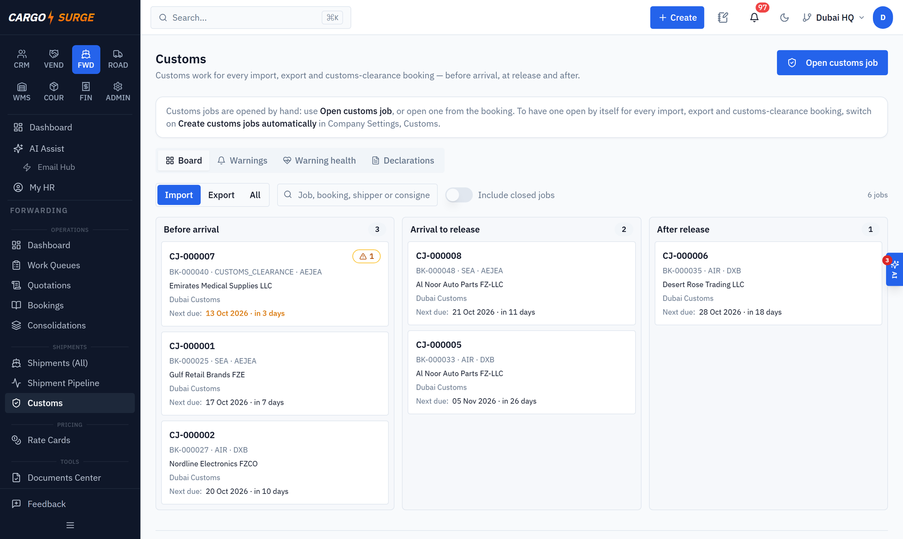
Task: Open customs job card CJ-000001
Action: [275, 374]
